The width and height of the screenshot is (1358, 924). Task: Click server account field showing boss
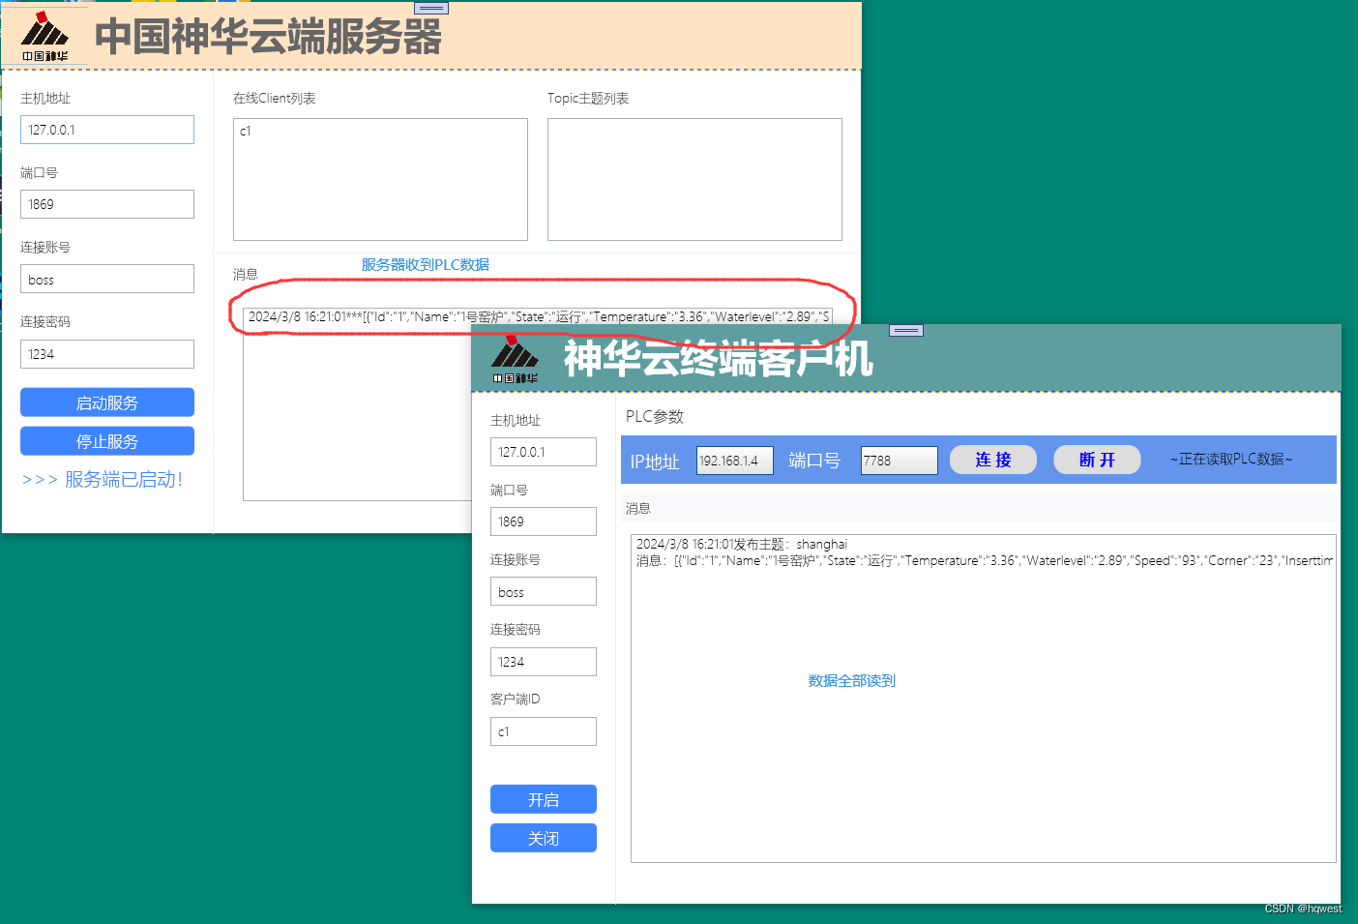pyautogui.click(x=107, y=279)
